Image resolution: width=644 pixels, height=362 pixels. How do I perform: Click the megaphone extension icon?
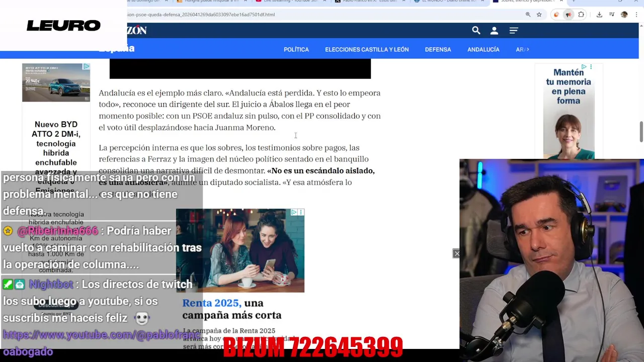pos(568,15)
